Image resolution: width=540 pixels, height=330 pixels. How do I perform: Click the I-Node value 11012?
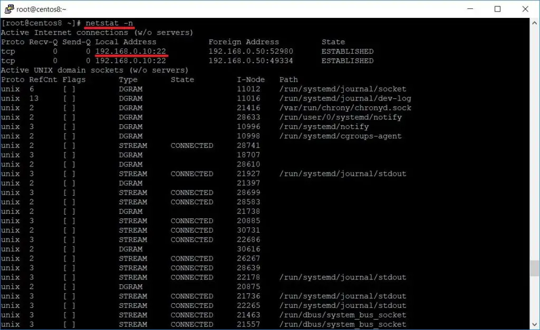point(248,89)
